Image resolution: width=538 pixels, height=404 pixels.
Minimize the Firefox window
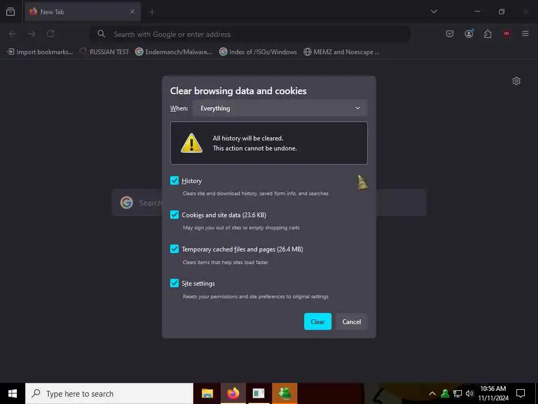(478, 12)
